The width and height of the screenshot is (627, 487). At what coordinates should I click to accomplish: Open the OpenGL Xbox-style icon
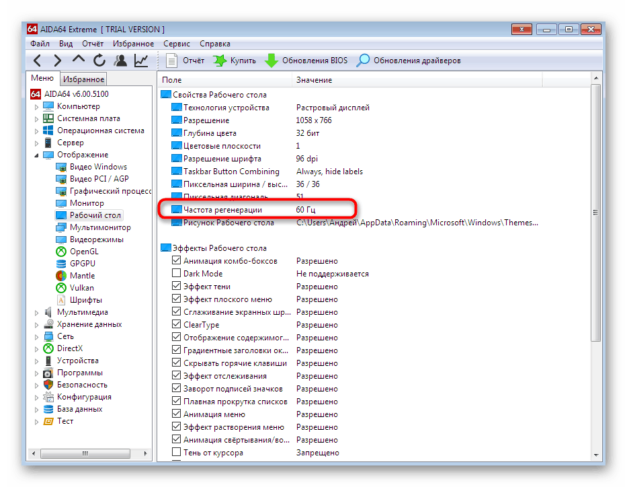point(61,252)
